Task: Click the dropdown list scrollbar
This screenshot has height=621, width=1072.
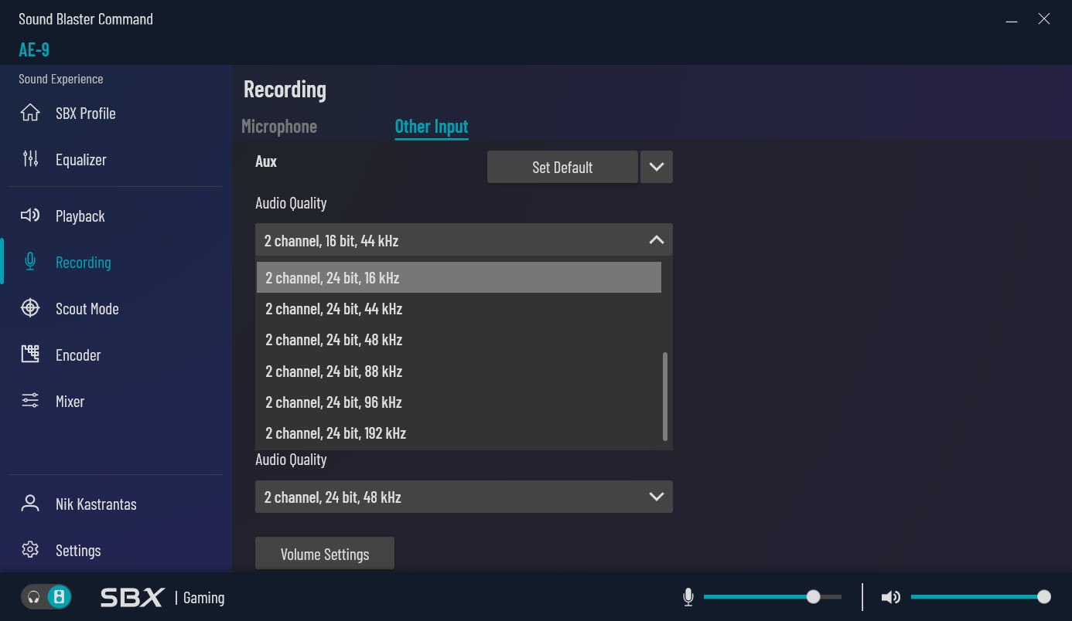Action: [665, 396]
